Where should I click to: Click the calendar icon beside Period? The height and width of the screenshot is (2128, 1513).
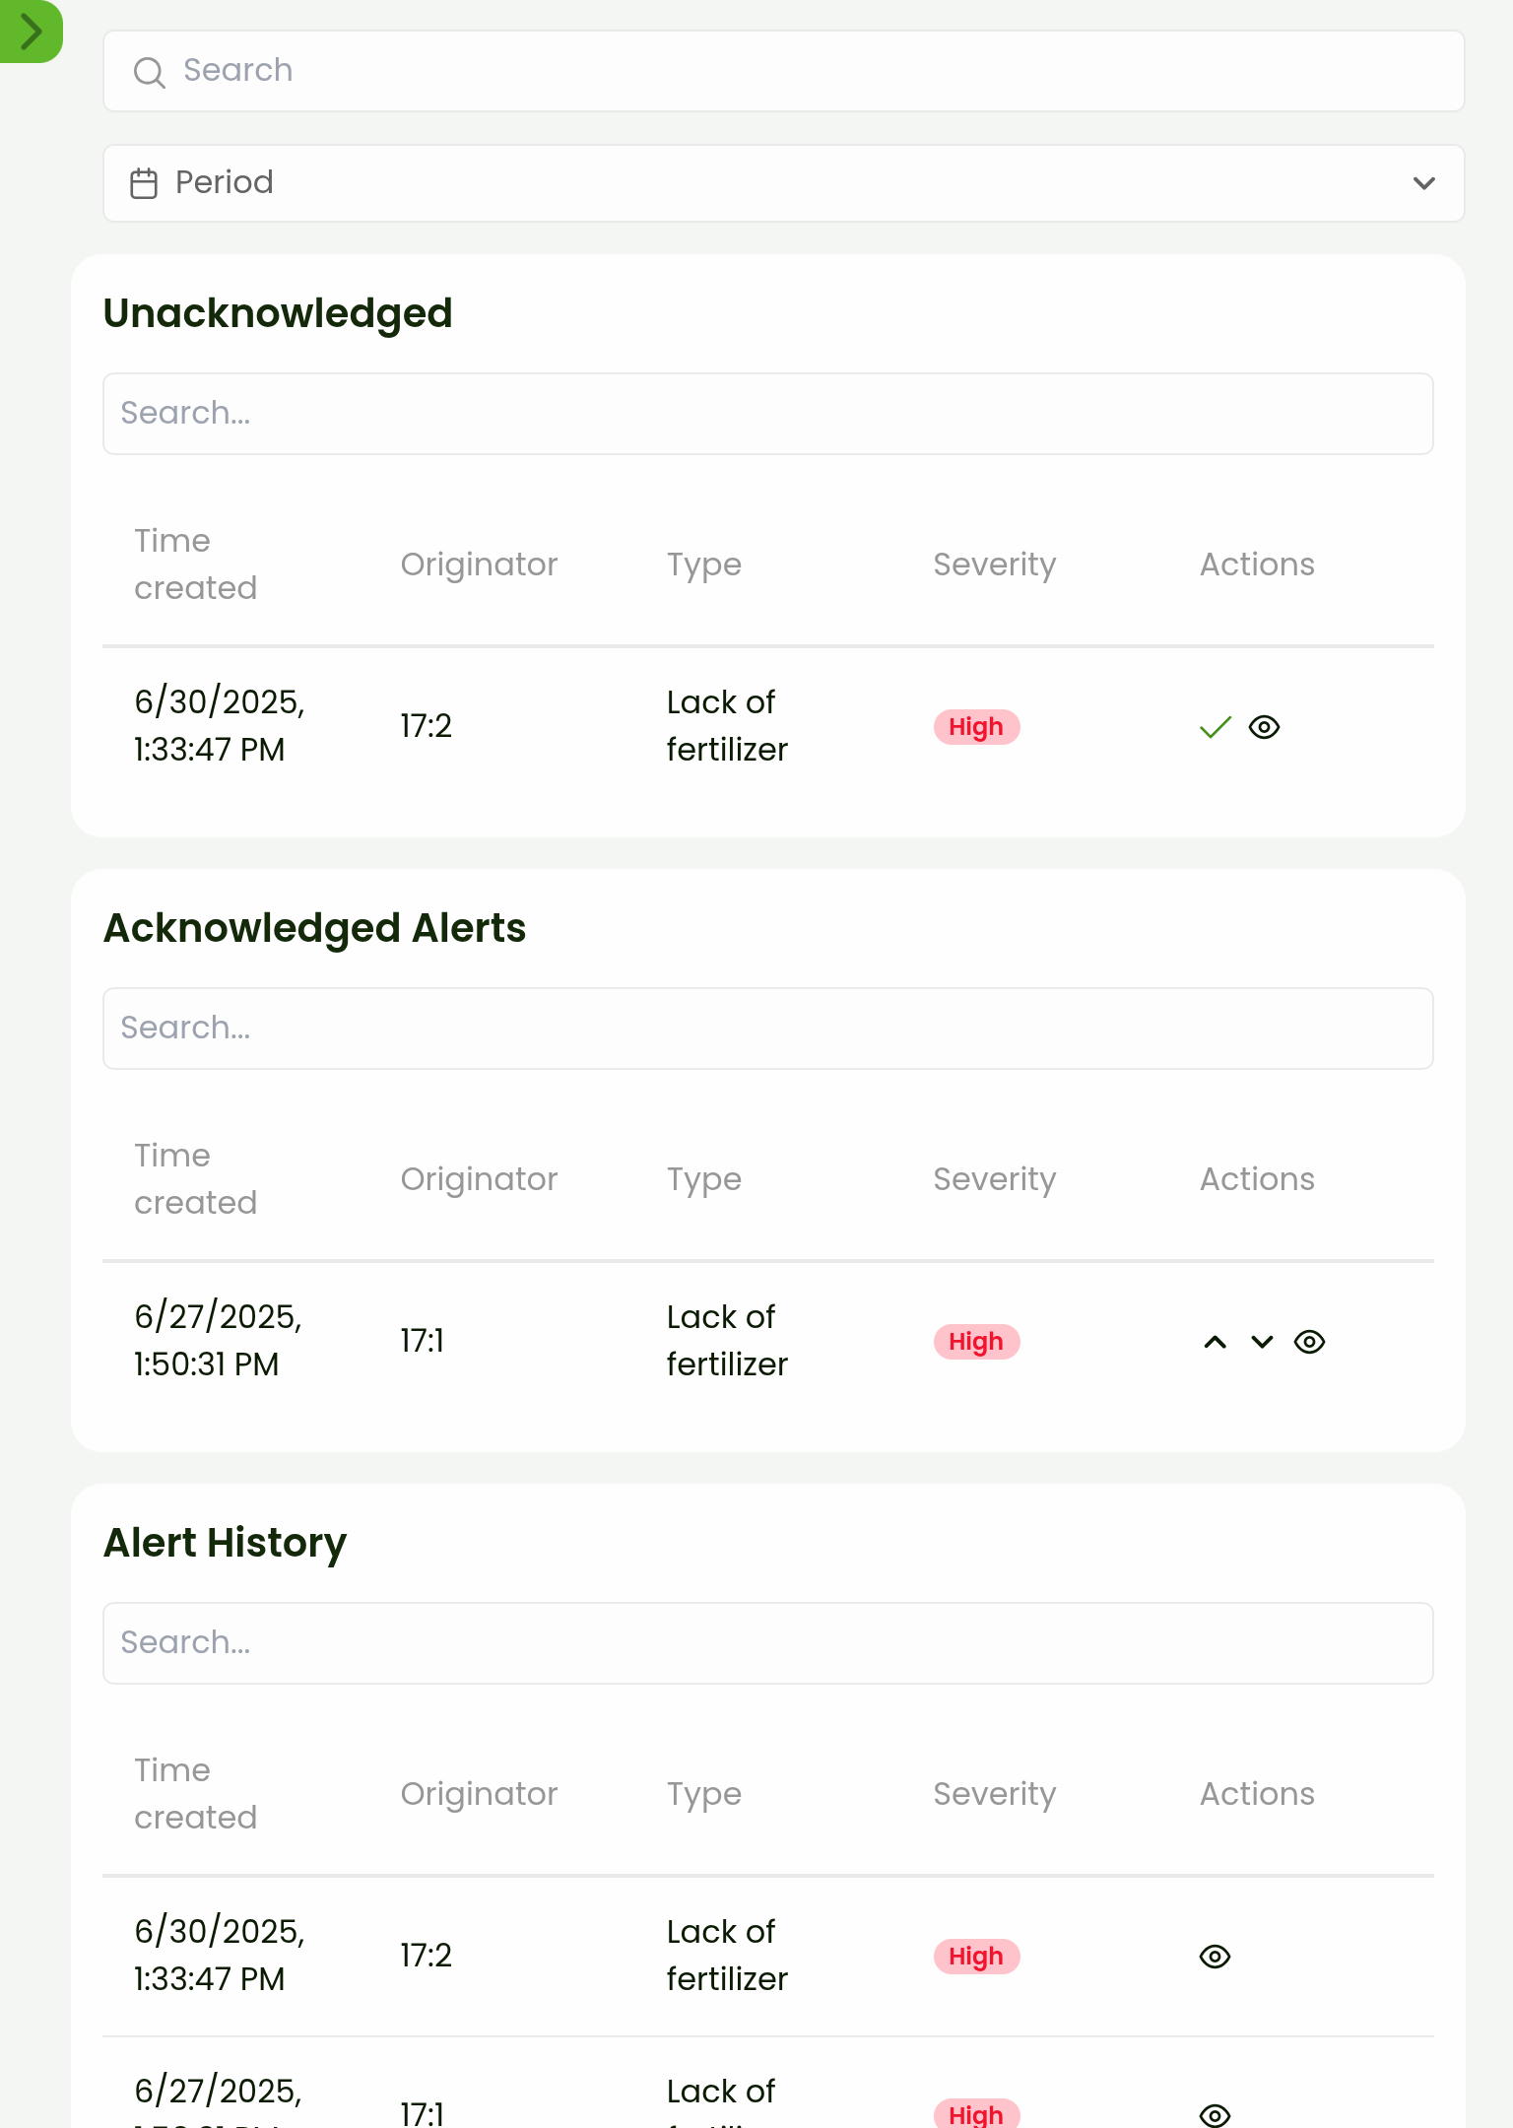coord(144,183)
